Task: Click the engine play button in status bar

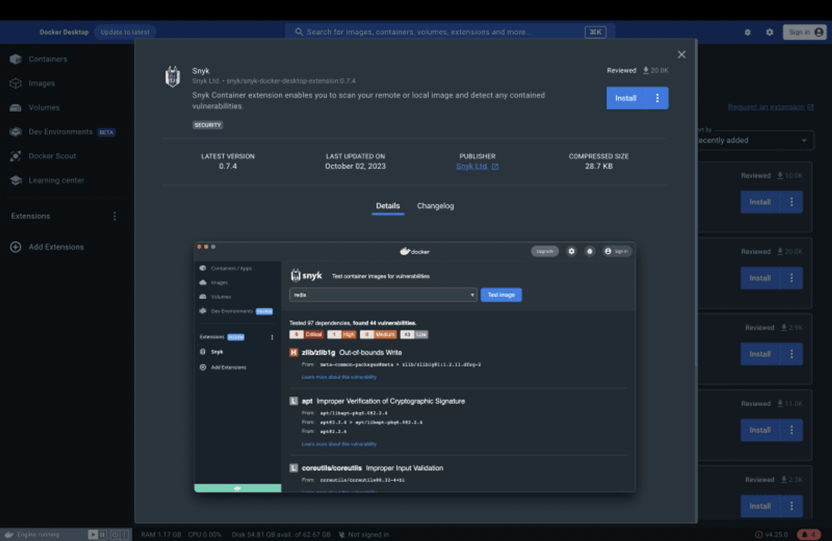Action: coord(93,534)
